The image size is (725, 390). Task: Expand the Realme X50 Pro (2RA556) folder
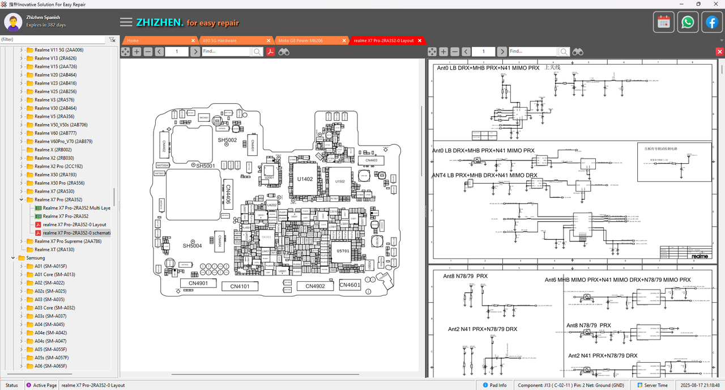click(x=22, y=183)
